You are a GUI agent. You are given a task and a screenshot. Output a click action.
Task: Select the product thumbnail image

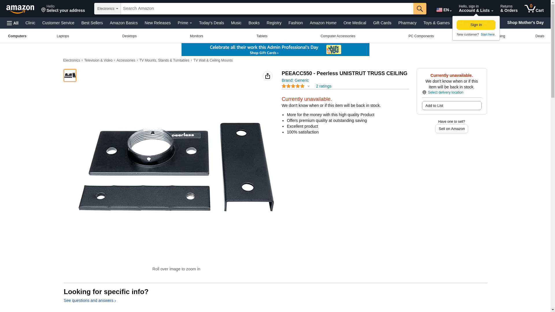(x=70, y=75)
